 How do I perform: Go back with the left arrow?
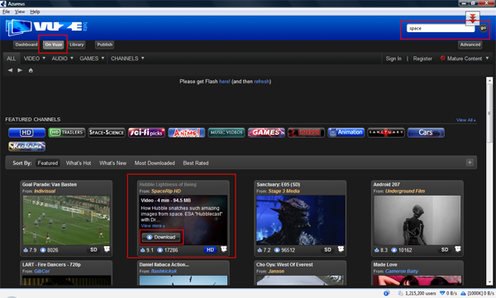pyautogui.click(x=10, y=70)
